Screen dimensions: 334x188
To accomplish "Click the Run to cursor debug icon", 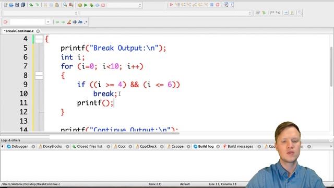I will pos(177,5).
